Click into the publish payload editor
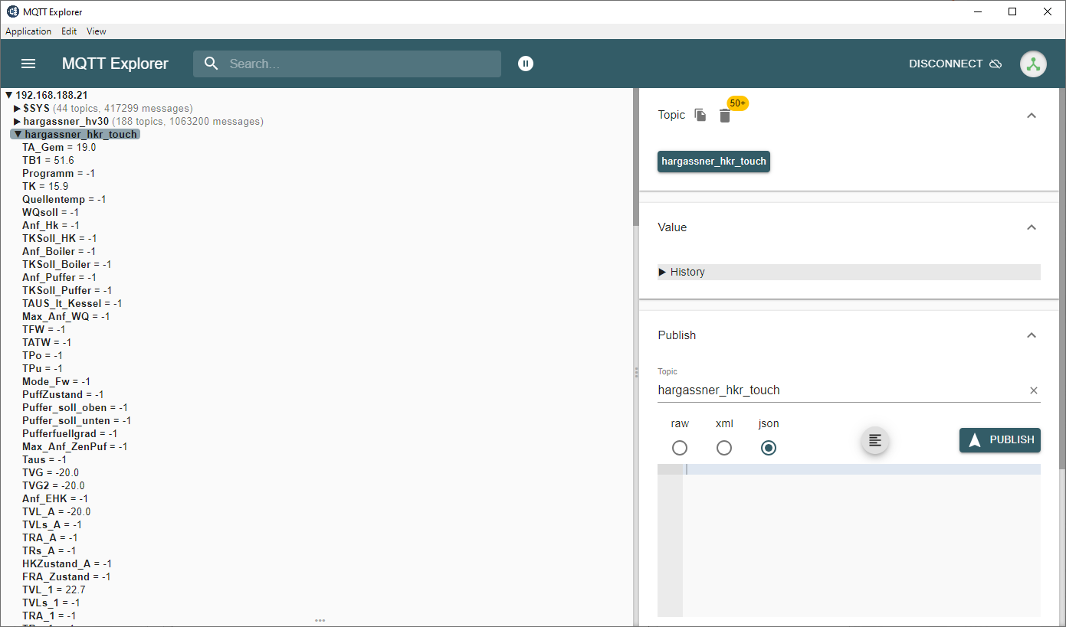The width and height of the screenshot is (1066, 627). coord(861,539)
